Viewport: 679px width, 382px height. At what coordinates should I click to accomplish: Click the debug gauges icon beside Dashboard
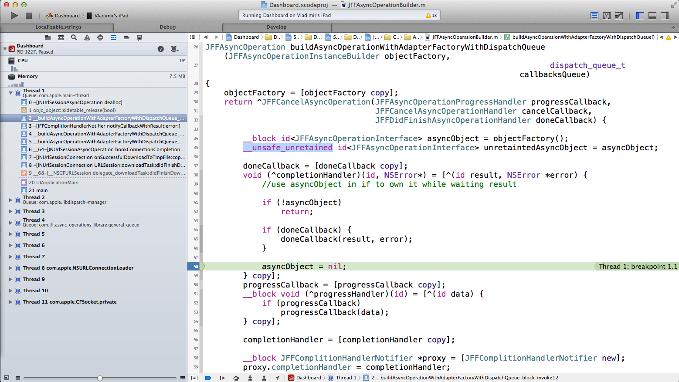coord(161,49)
